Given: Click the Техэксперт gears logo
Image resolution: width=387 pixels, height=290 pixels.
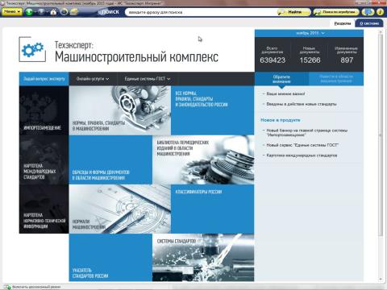Looking at the screenshot, I should coord(32,50).
